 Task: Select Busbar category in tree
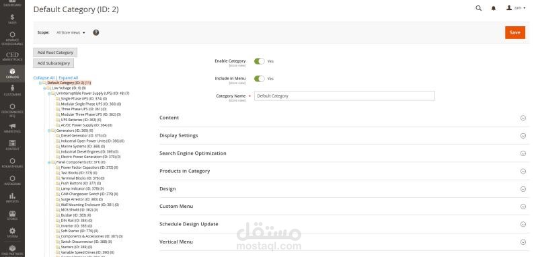tap(76, 215)
